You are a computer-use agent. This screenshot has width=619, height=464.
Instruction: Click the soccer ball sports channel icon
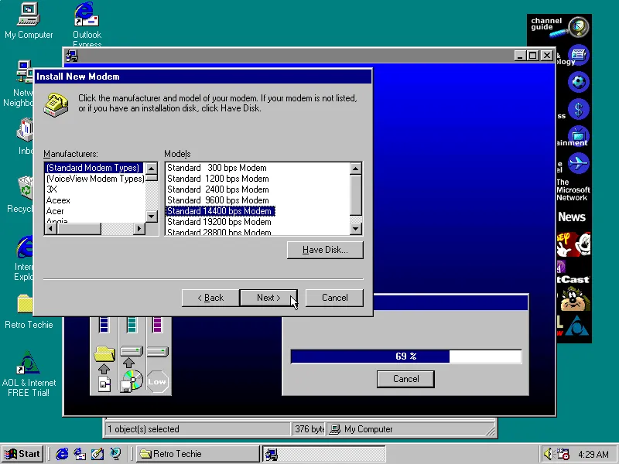[x=579, y=82]
